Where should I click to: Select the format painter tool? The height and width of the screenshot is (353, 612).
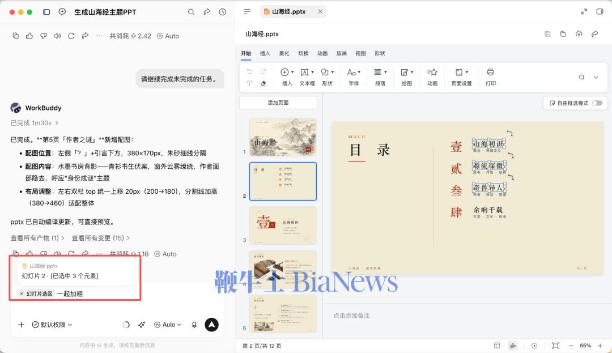(x=249, y=83)
